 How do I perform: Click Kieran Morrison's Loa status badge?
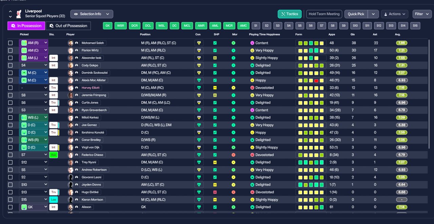coord(54,200)
